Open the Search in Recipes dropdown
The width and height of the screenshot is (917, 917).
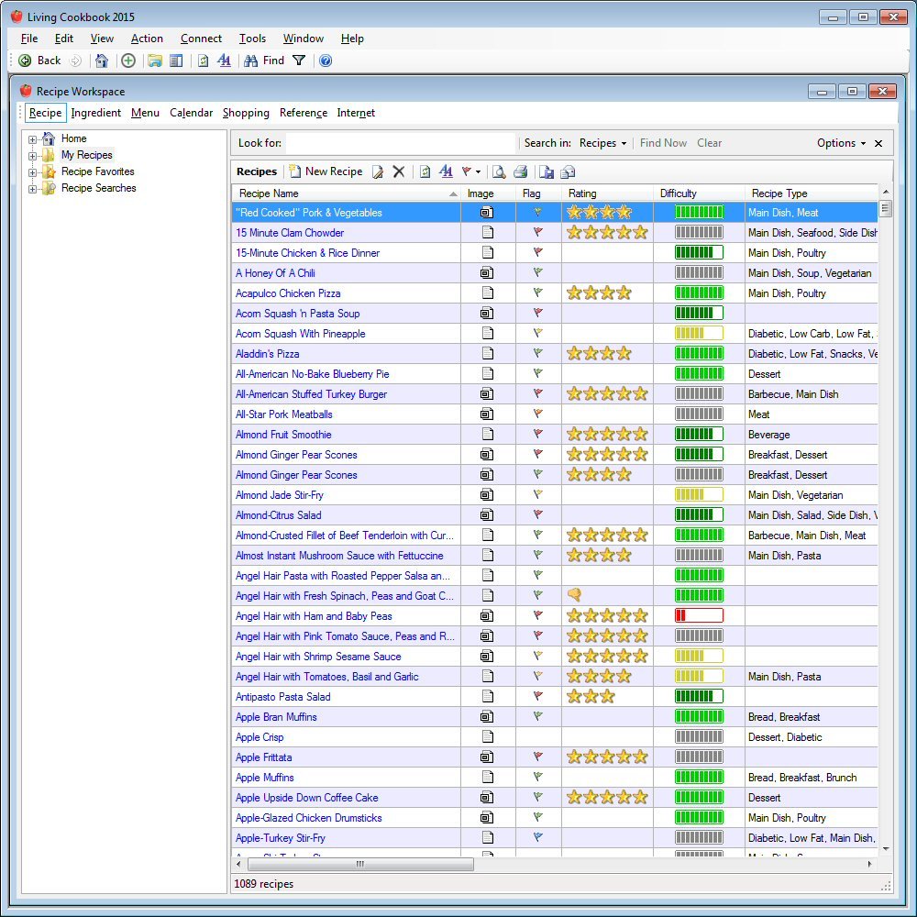602,143
